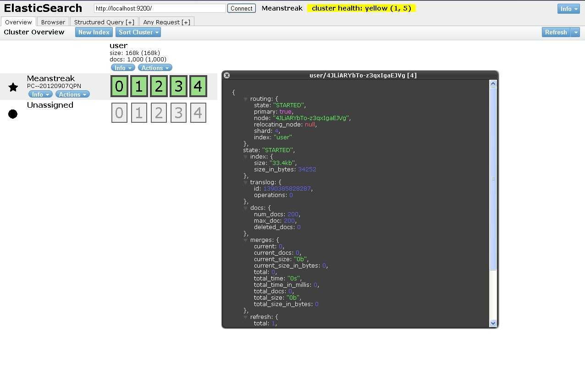Open shard 4 on Meanstreak node
The width and height of the screenshot is (585, 389).
coord(198,87)
